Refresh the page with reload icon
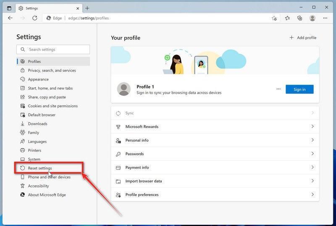The width and height of the screenshot is (336, 226). (x=34, y=18)
